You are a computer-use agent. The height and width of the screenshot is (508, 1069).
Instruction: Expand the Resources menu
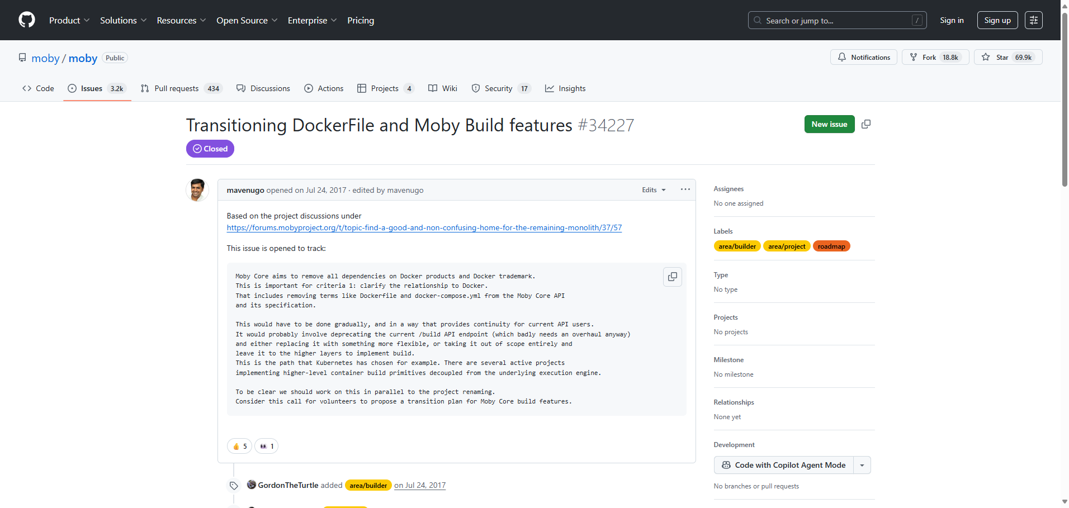click(x=182, y=20)
